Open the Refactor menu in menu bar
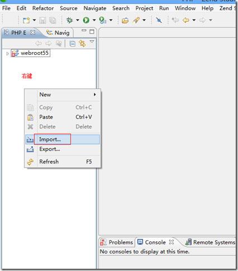The image size is (238, 271). [43, 8]
